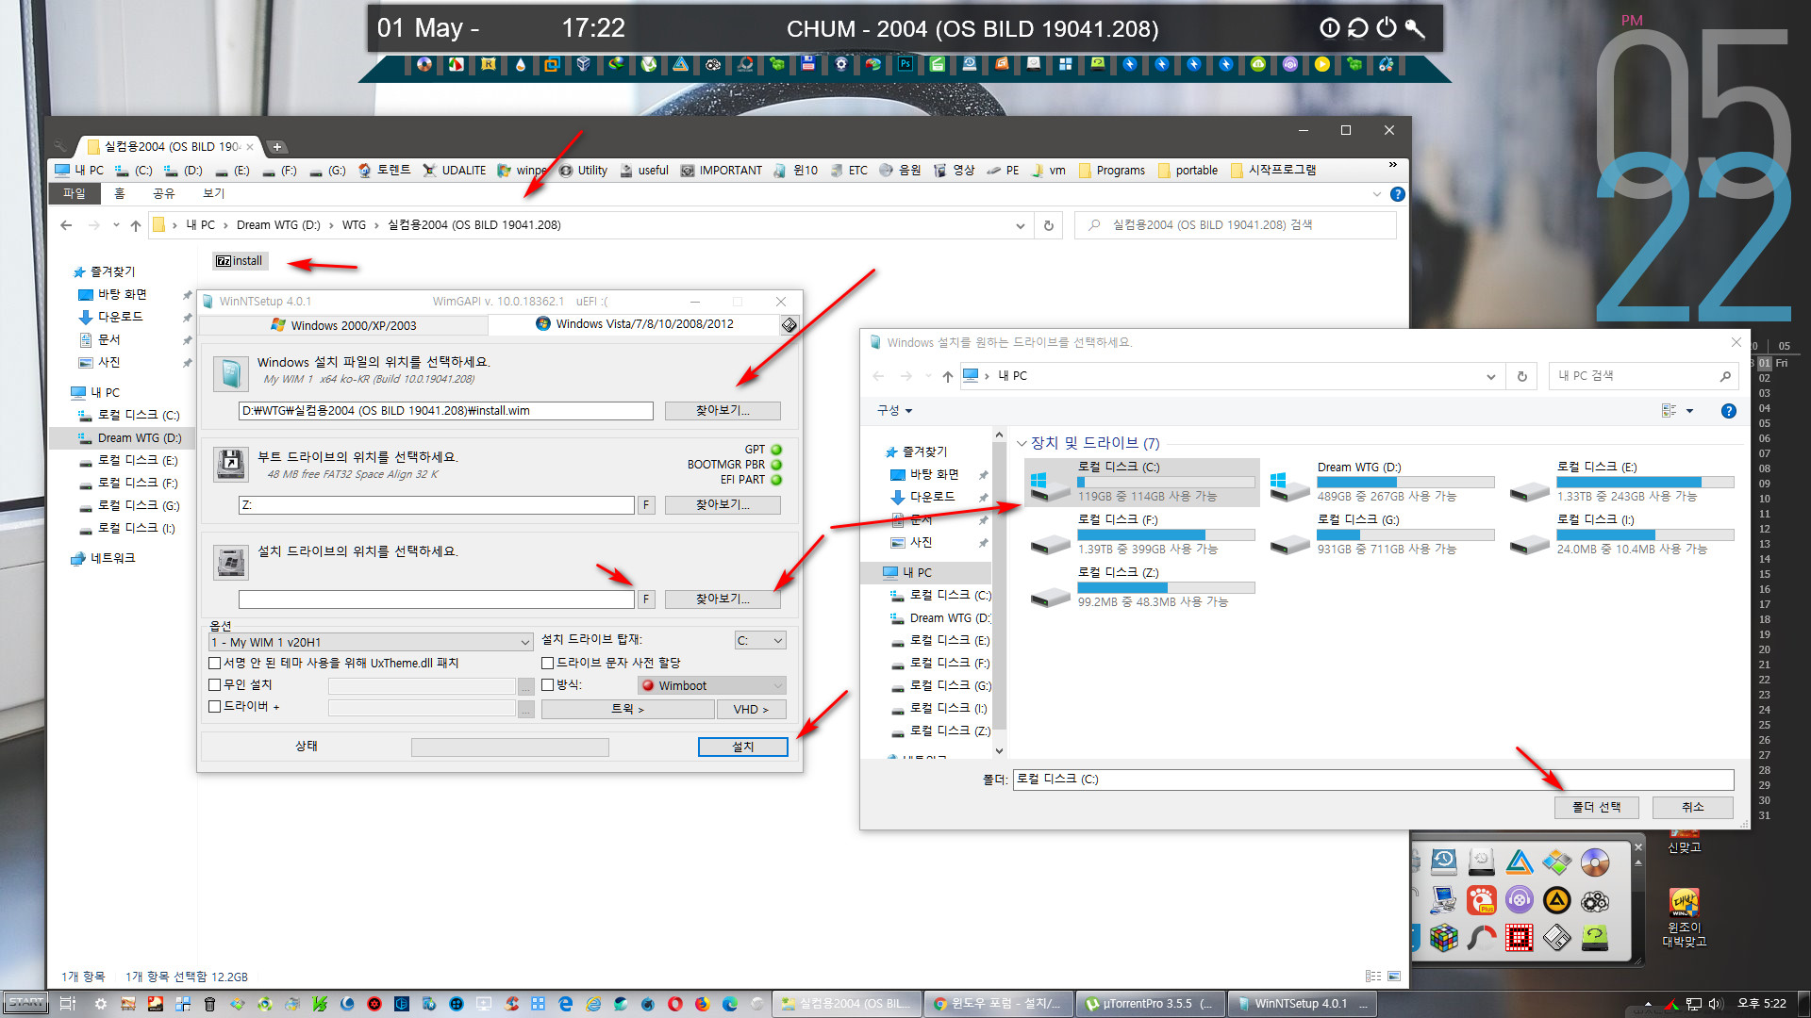This screenshot has height=1018, width=1811.
Task: Expand explorer address bar dropdown for WTG path
Action: point(1020,225)
